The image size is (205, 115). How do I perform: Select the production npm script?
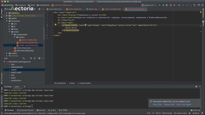[16, 80]
